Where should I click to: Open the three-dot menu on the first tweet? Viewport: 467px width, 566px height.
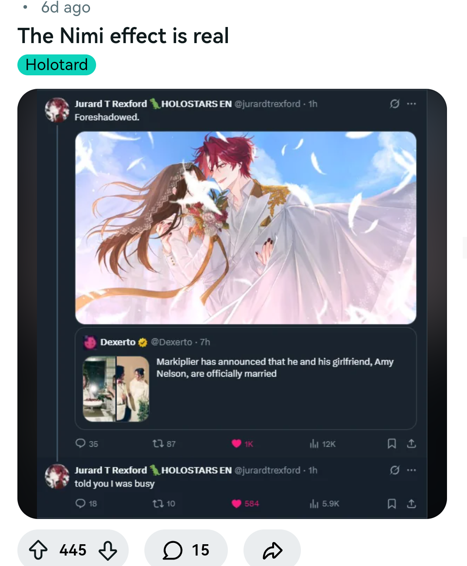tap(411, 104)
